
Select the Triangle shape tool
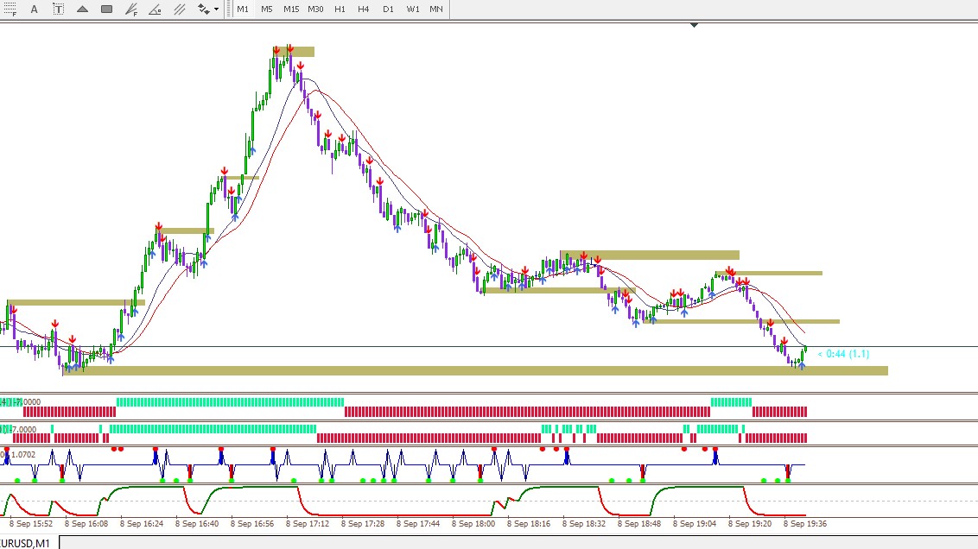click(x=82, y=9)
